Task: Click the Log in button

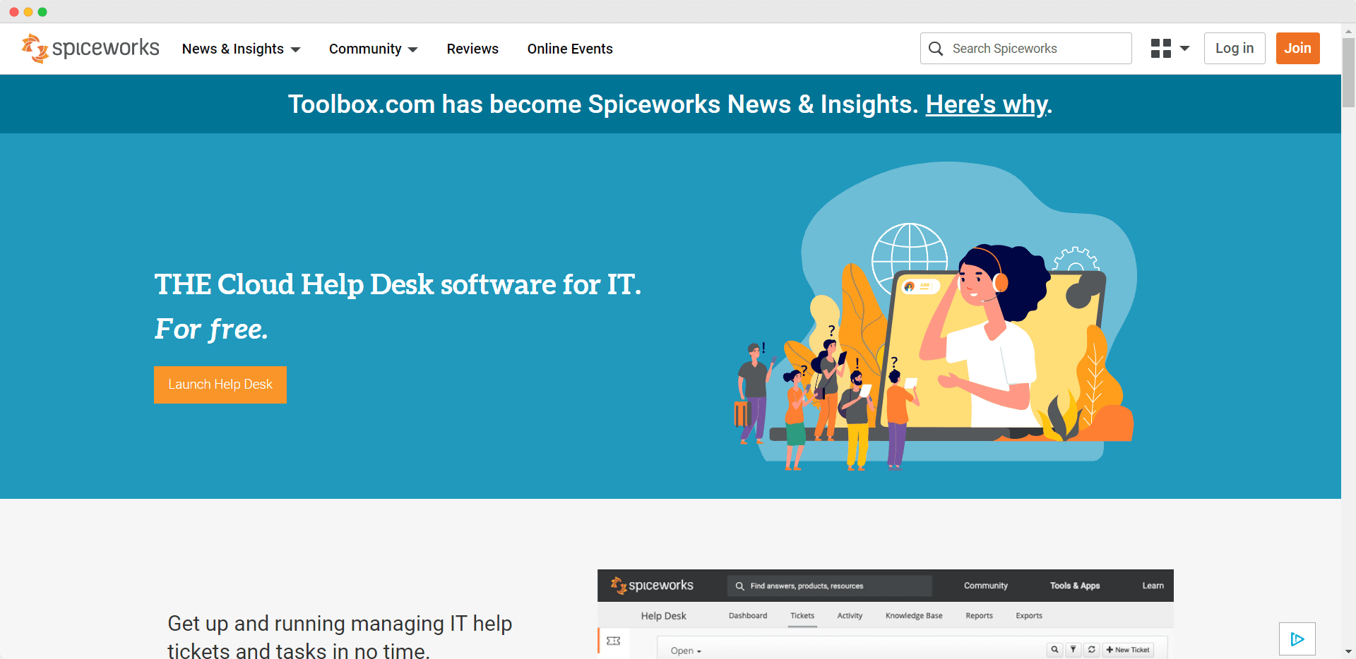Action: [x=1235, y=48]
